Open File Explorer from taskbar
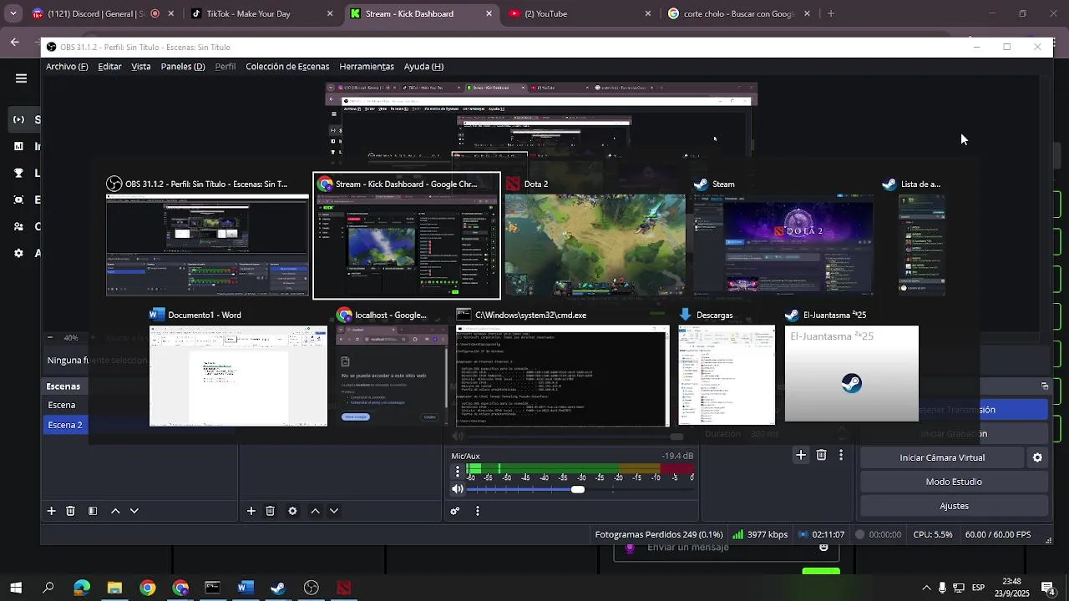 (x=114, y=588)
